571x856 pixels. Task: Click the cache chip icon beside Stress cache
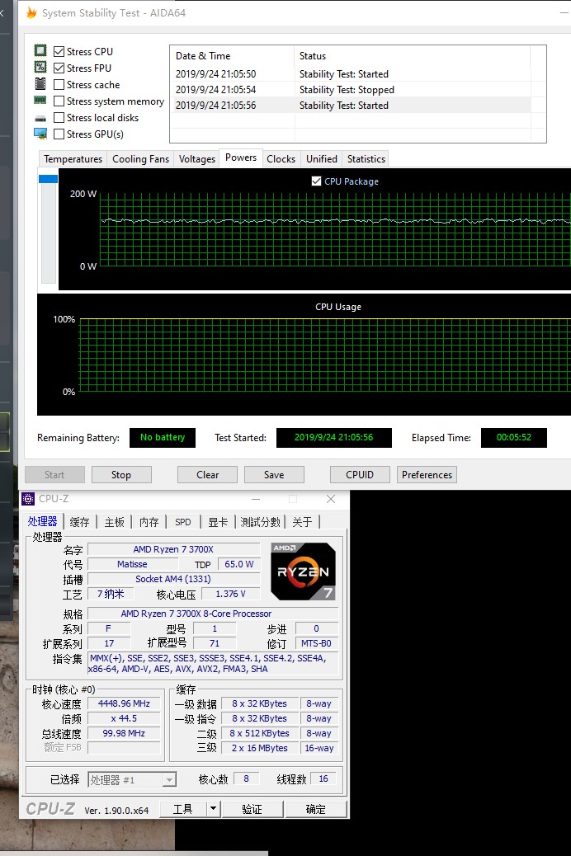40,83
